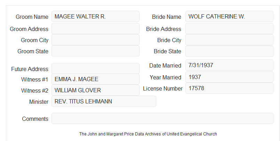Select the Year Married field

(229, 77)
